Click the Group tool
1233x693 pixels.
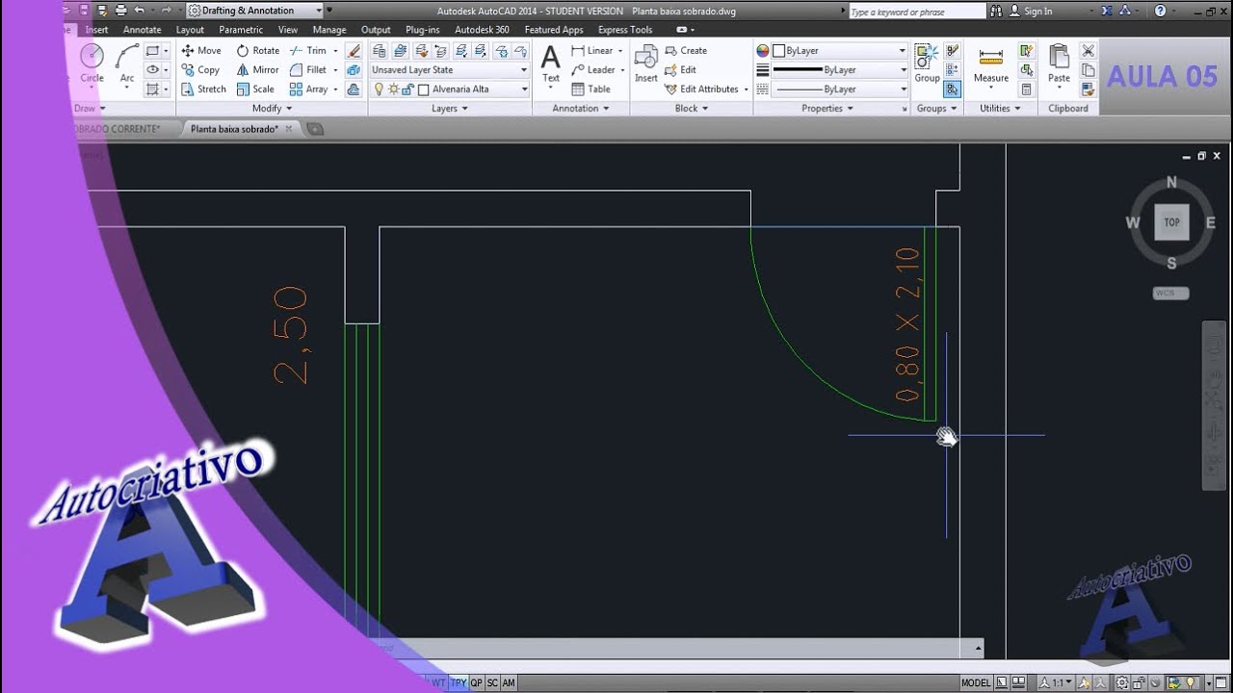[927, 64]
